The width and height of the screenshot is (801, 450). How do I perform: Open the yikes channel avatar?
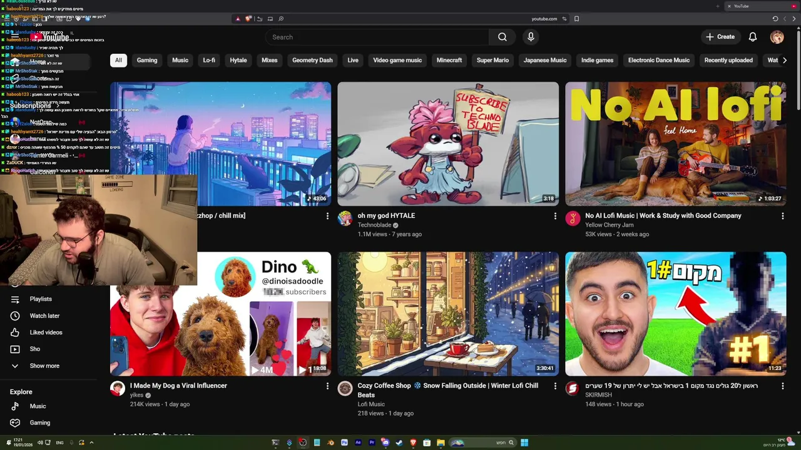click(117, 388)
